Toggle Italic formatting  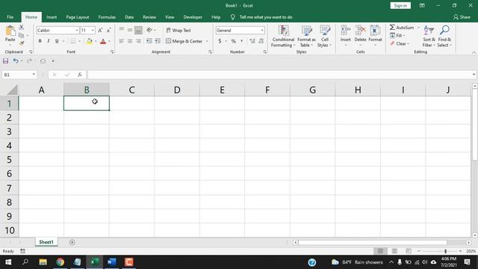pyautogui.click(x=48, y=41)
